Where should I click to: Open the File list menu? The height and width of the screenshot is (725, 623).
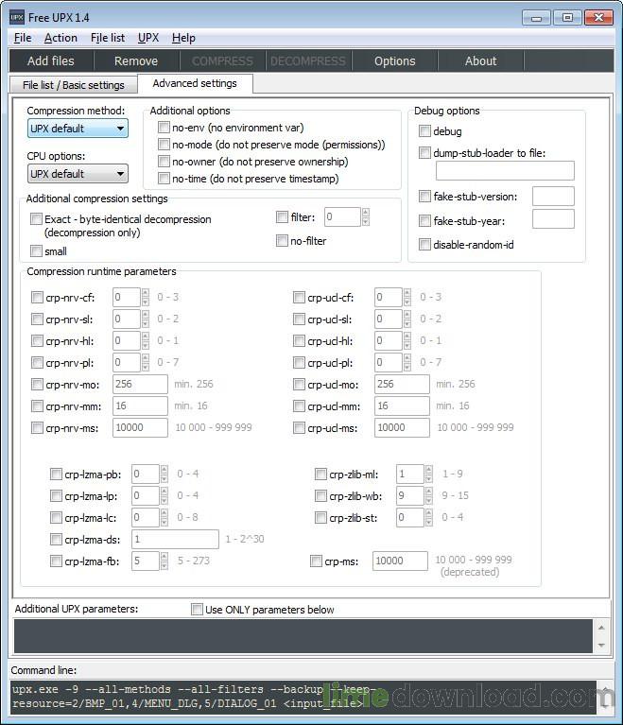(108, 38)
